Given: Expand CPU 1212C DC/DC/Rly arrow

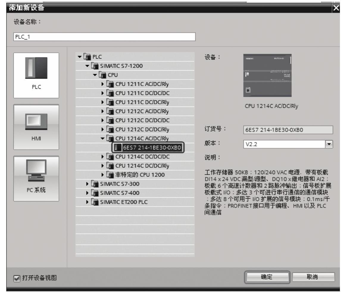Looking at the screenshot, I should (102, 129).
